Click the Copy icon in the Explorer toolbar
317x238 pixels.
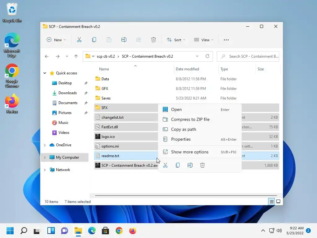[94, 40]
